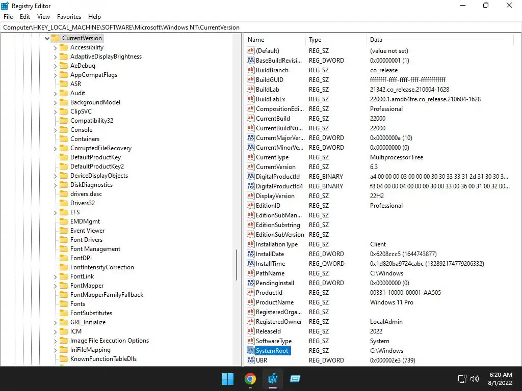
Task: Click the DisplayVersion string icon
Action: click(x=251, y=195)
